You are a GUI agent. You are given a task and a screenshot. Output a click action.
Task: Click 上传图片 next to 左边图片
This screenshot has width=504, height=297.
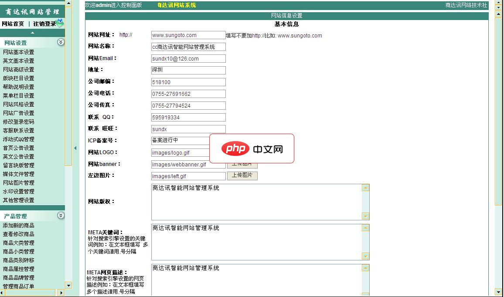coord(242,175)
